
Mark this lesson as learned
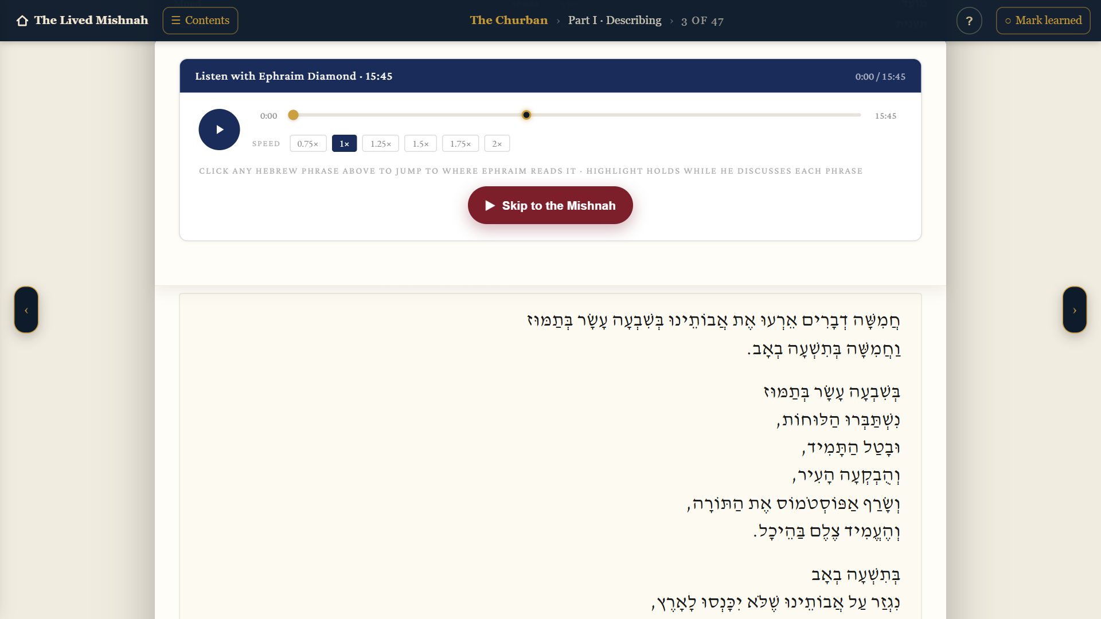pyautogui.click(x=1043, y=21)
